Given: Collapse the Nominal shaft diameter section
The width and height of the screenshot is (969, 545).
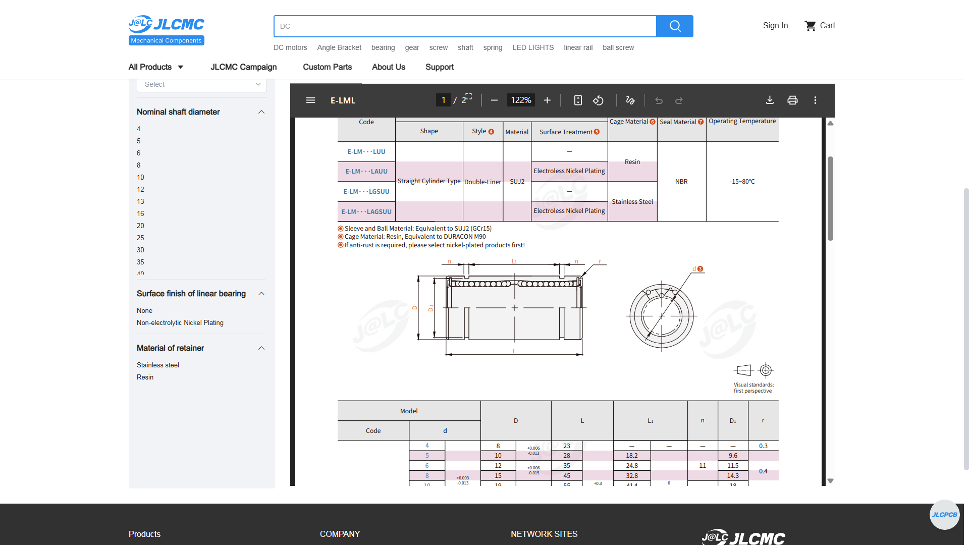Looking at the screenshot, I should [261, 112].
